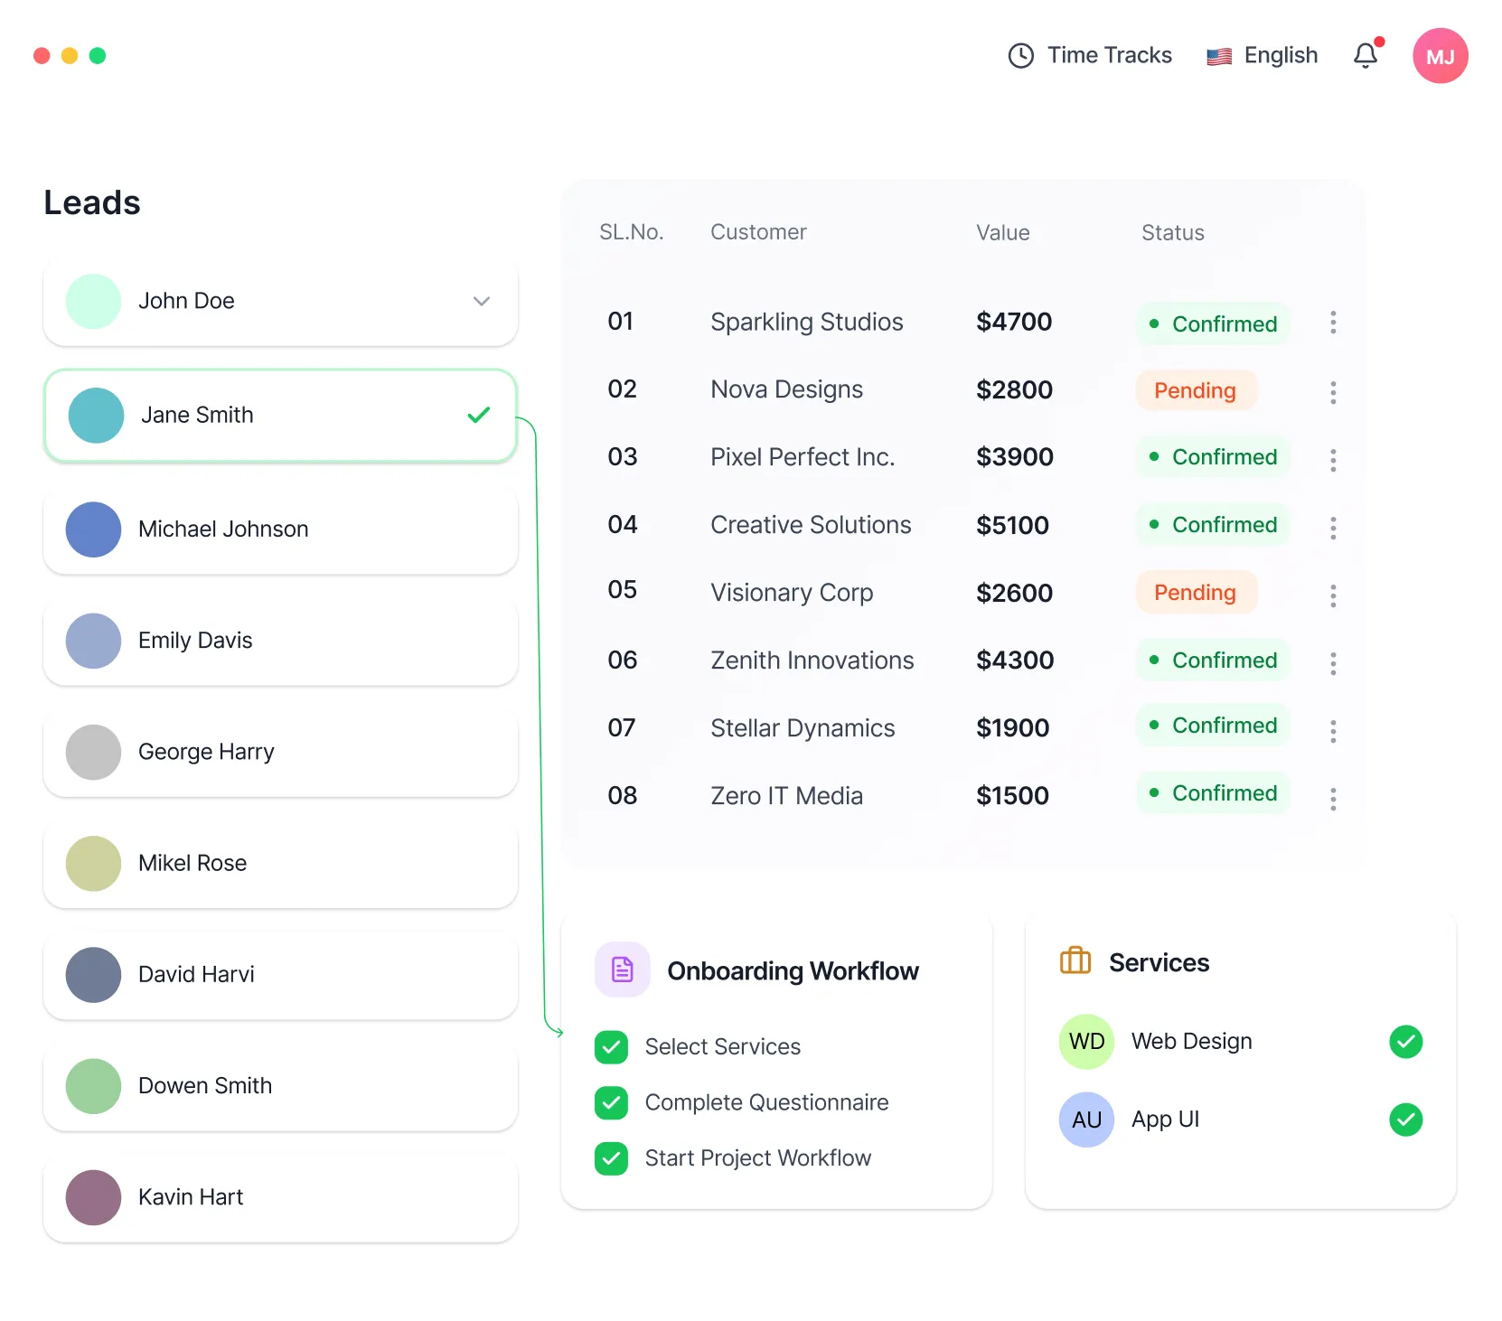Click the US flag language icon
This screenshot has height=1321, width=1502.
click(1218, 55)
